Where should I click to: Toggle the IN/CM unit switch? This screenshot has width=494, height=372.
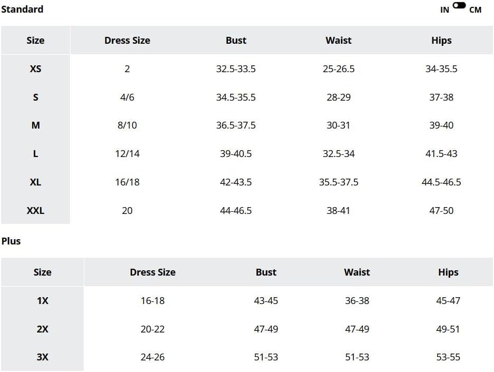tap(459, 5)
